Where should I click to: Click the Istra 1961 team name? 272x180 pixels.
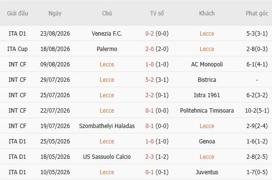(x=207, y=95)
